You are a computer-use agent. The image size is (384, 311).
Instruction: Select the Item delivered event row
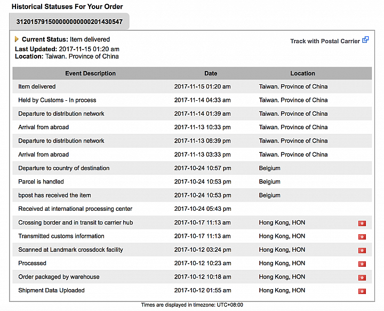192,86
